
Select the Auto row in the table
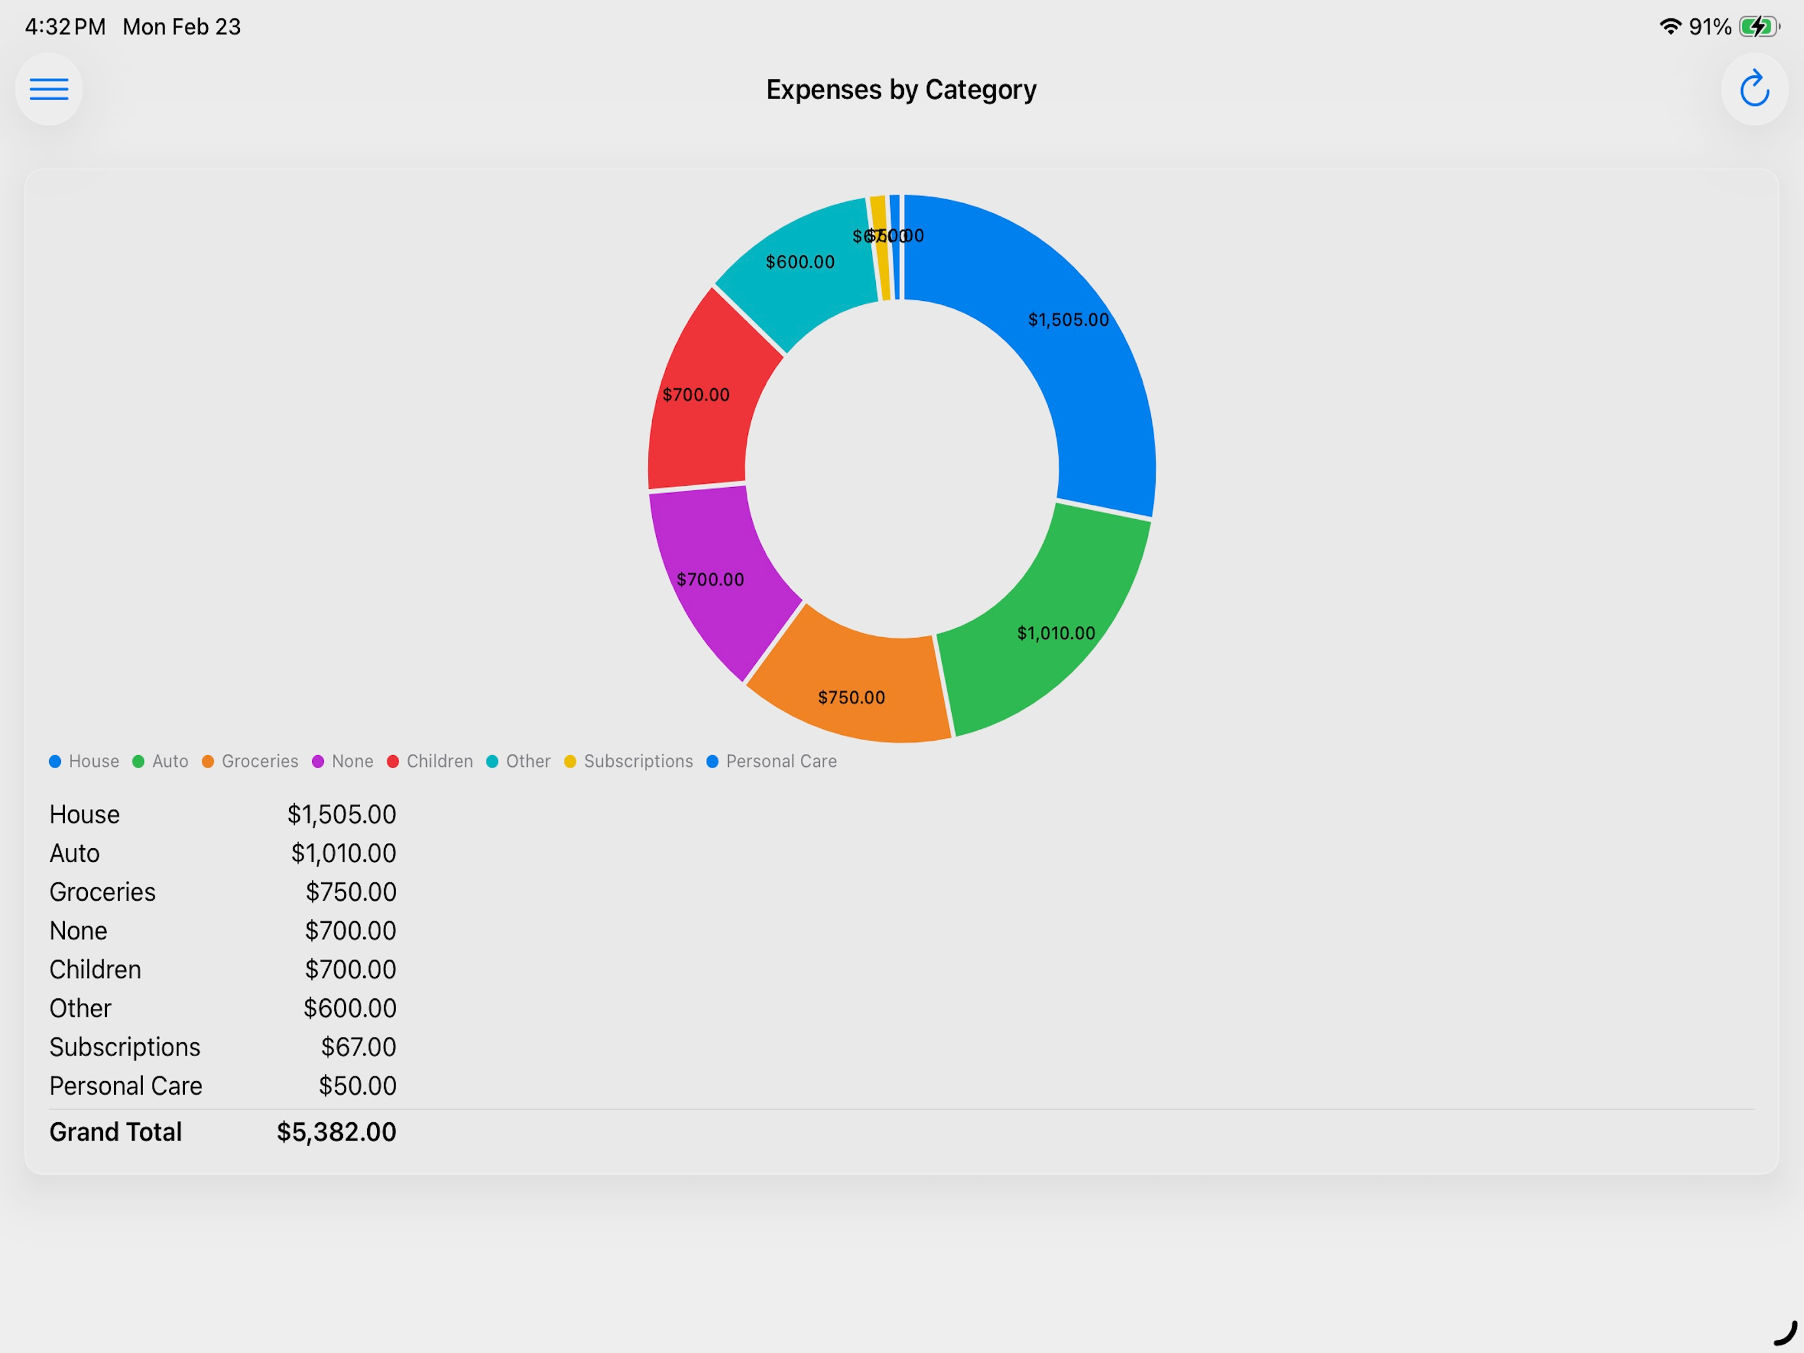[223, 853]
